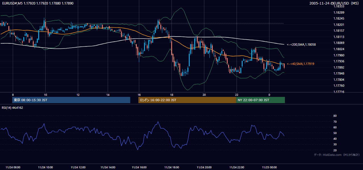Click RSI scale value 80
This screenshot has width=363, height=170.
pos(335,116)
